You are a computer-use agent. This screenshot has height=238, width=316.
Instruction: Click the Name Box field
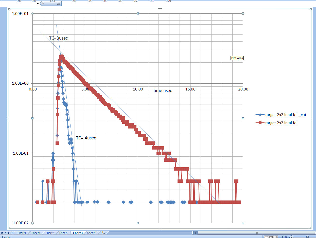click(18, 4)
